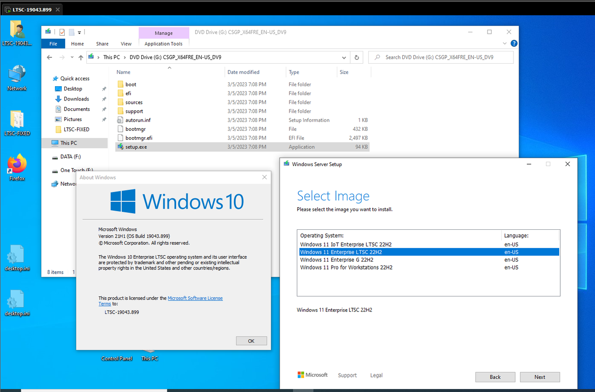Refresh the DVD Drive folder view
The width and height of the screenshot is (595, 392).
tap(357, 57)
